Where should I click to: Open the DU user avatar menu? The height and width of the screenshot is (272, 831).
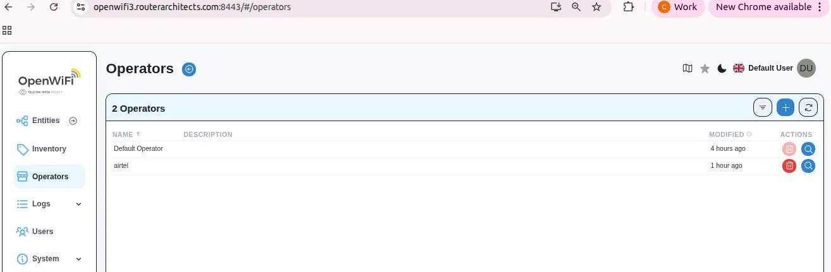tap(806, 68)
